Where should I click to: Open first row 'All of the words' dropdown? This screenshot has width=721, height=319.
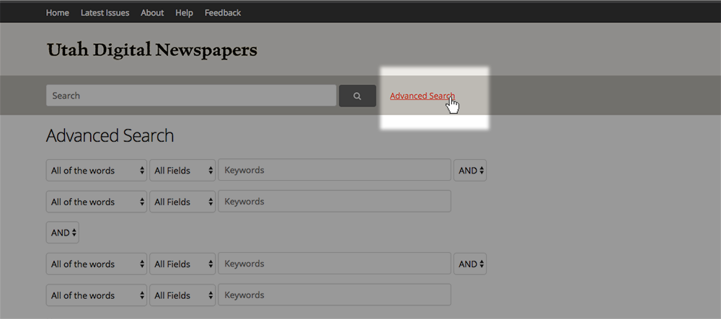[x=97, y=170]
